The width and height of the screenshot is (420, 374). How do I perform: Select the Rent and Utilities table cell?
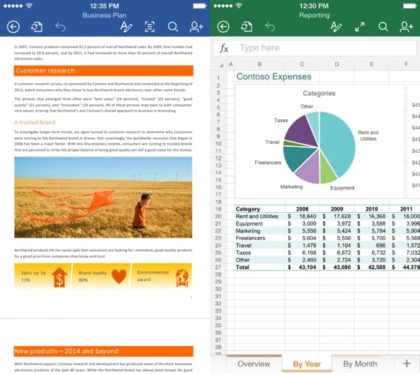259,217
